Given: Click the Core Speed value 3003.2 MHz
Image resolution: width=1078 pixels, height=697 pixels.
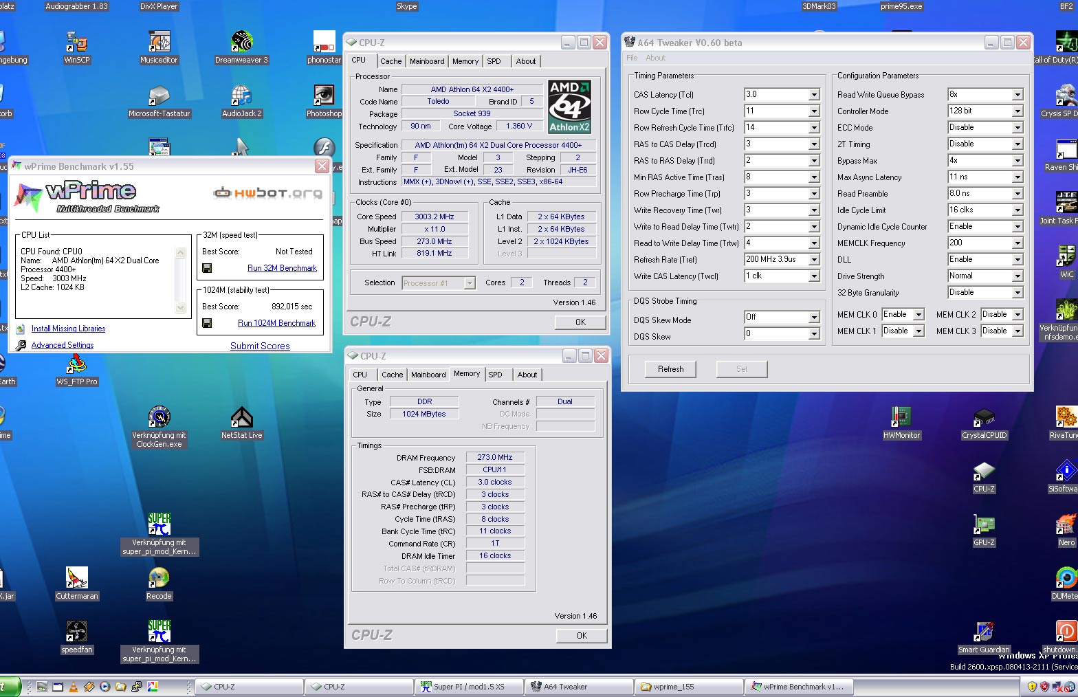Looking at the screenshot, I should (434, 217).
